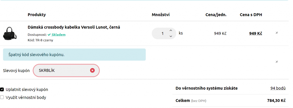Open the black handbag product thumbnail

(x=9, y=33)
